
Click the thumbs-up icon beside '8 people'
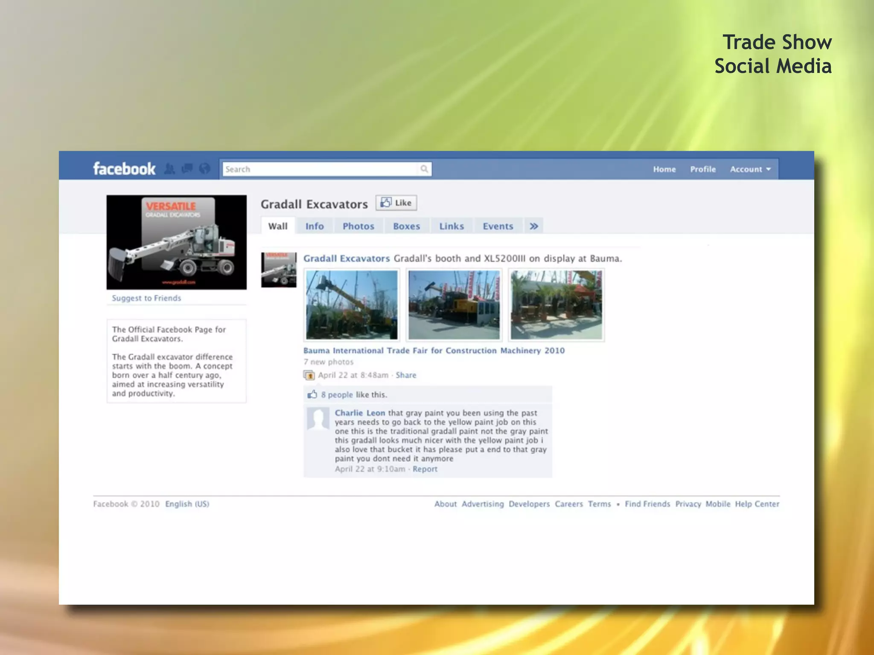[x=312, y=394]
